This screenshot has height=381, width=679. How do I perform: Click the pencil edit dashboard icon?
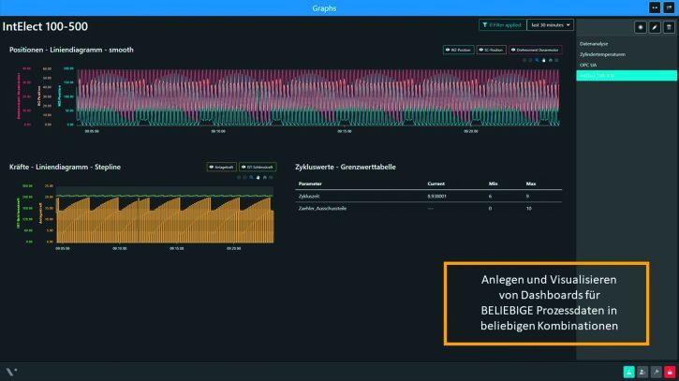(655, 28)
